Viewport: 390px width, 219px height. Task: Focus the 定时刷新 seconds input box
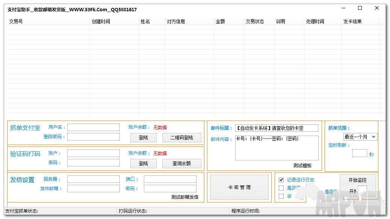(359, 153)
